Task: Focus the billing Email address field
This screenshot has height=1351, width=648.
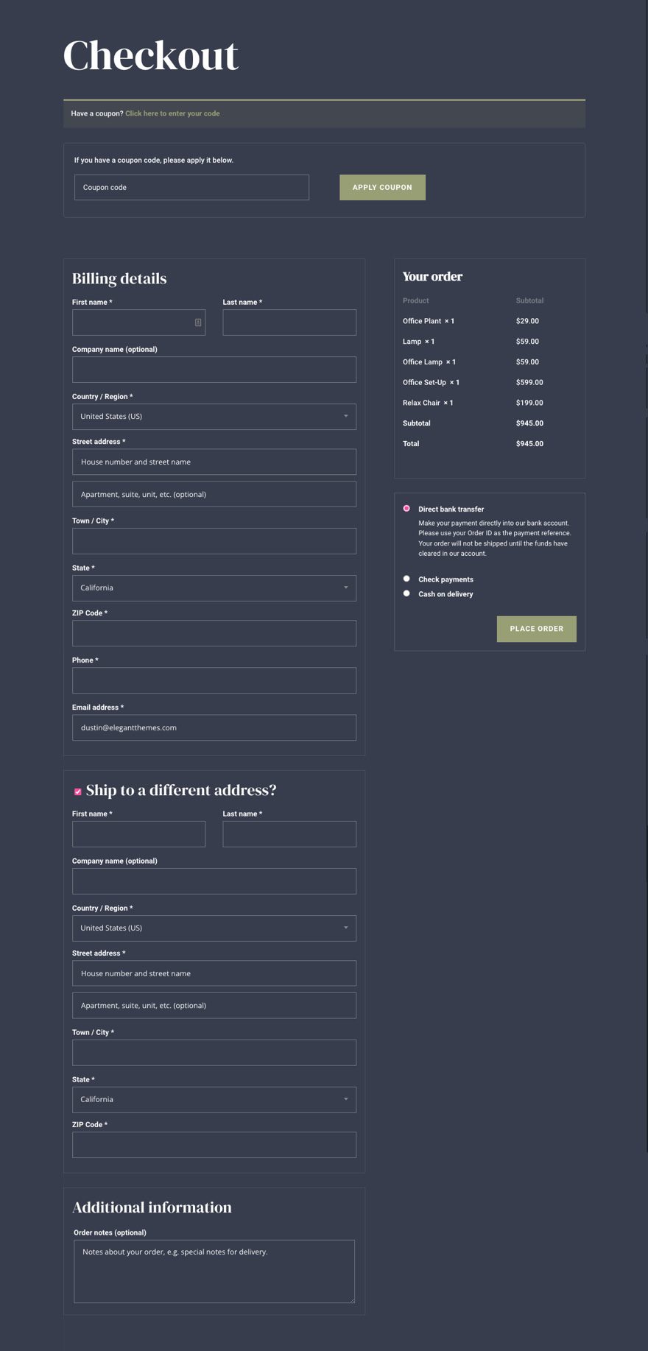Action: 214,727
